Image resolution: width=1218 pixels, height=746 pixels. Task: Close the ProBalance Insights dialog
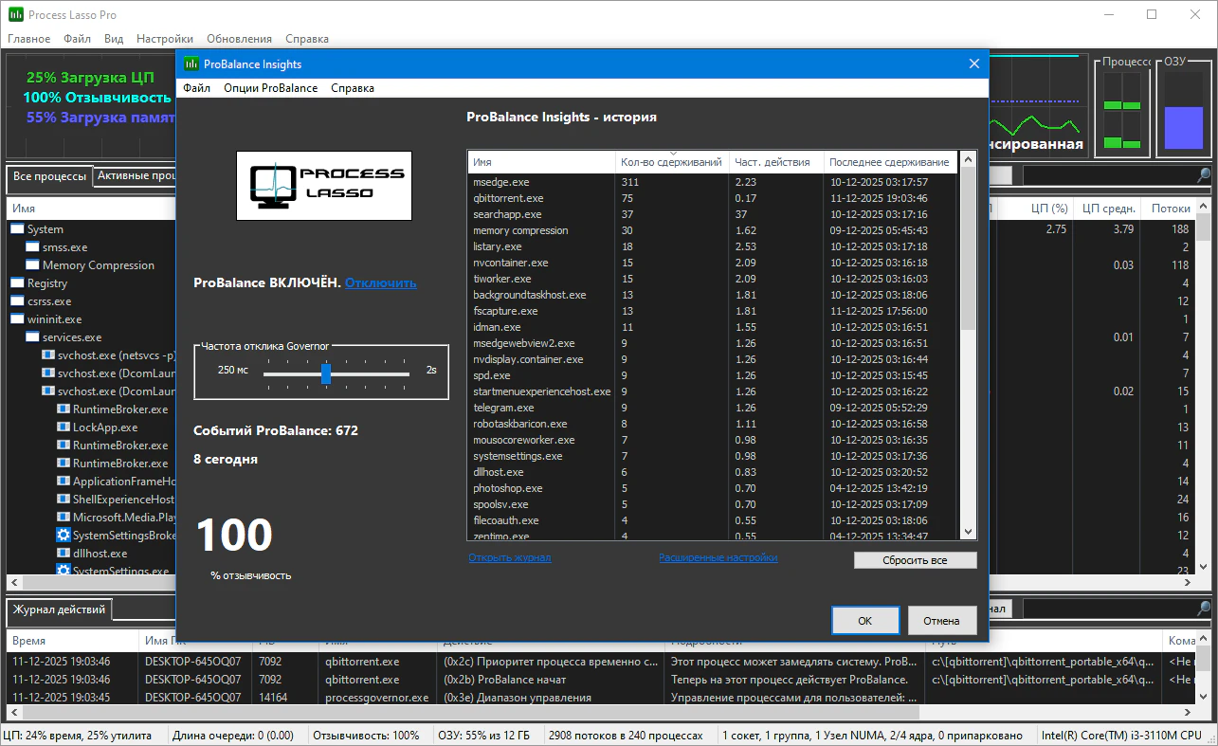point(973,64)
